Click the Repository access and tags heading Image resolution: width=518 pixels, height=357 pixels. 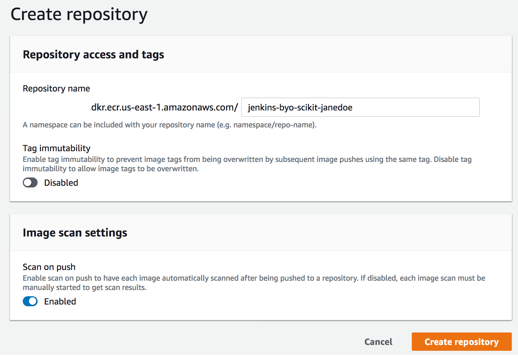click(x=93, y=55)
